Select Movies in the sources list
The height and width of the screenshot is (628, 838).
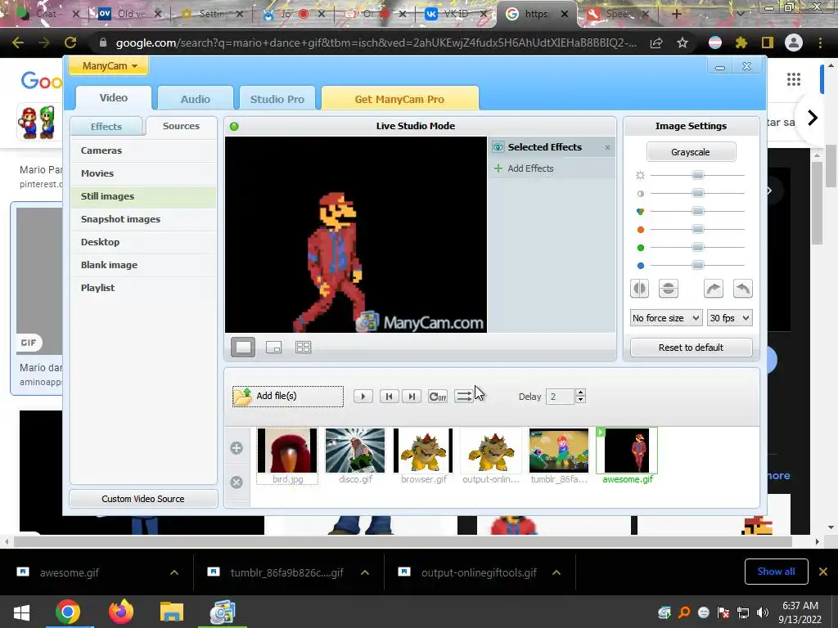coord(144,173)
